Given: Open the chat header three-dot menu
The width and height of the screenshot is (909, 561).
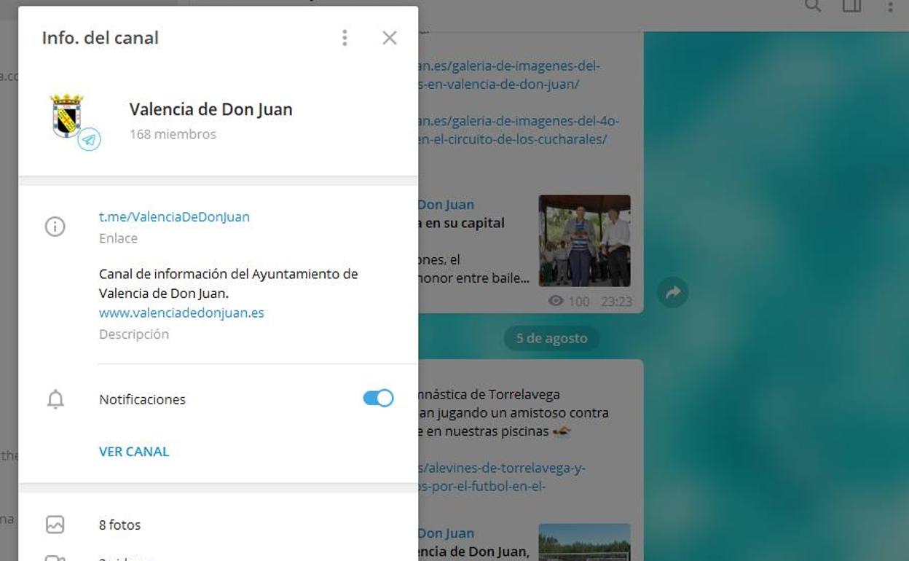Looking at the screenshot, I should 890,7.
